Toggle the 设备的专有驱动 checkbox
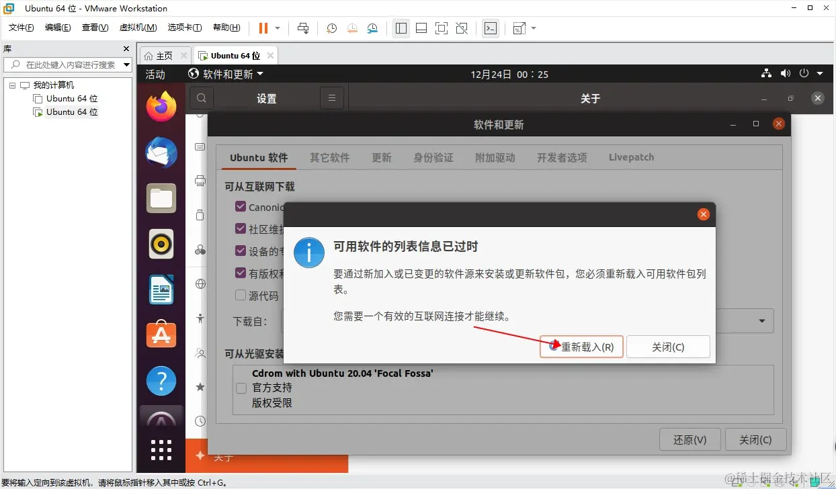 click(x=241, y=251)
